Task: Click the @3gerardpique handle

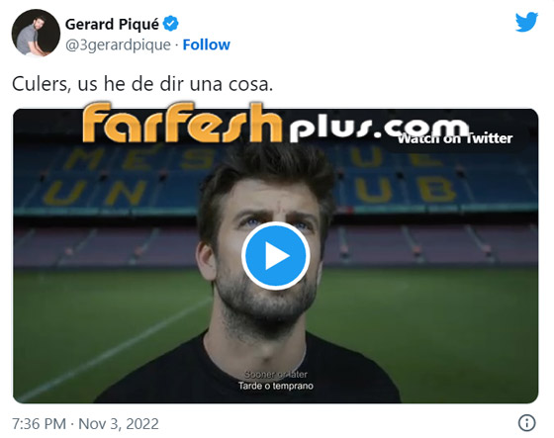Action: coord(118,45)
